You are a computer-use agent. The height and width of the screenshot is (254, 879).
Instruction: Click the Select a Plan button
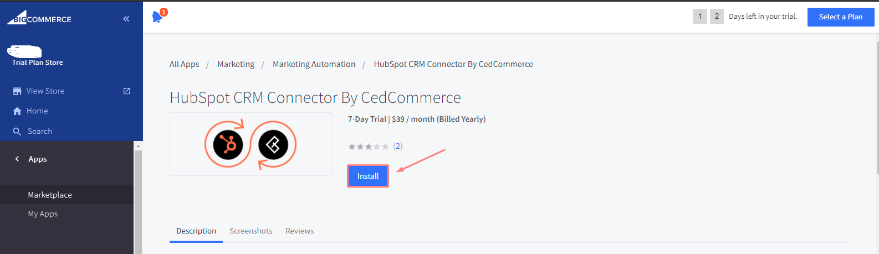(840, 17)
